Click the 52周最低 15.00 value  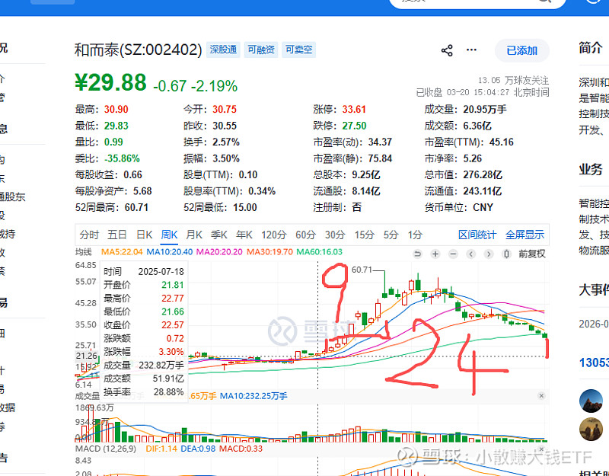(244, 207)
